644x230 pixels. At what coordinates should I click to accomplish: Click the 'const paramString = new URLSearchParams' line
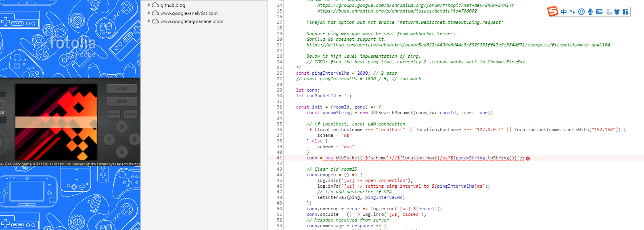tap(399, 113)
